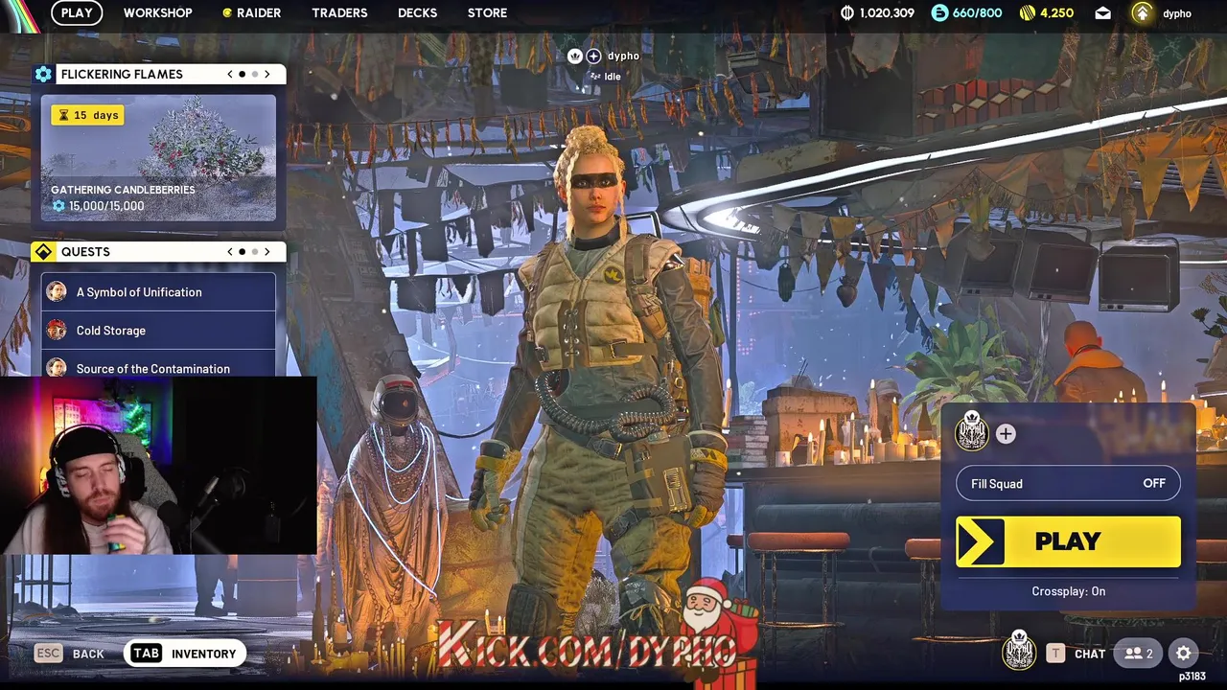The image size is (1227, 690).
Task: Click quest giver portrait beside A Symbol of Unification
Action: pyautogui.click(x=57, y=291)
